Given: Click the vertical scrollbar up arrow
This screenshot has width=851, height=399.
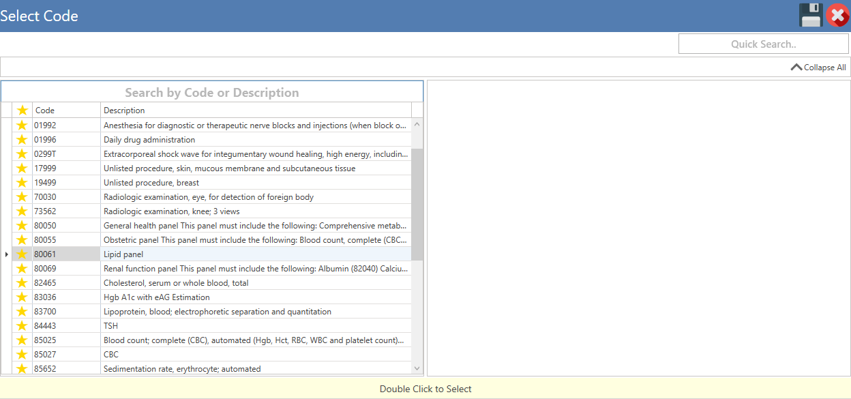Looking at the screenshot, I should tap(417, 125).
